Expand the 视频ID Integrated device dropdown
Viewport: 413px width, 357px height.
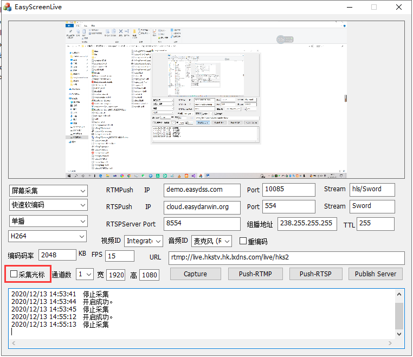click(x=144, y=241)
